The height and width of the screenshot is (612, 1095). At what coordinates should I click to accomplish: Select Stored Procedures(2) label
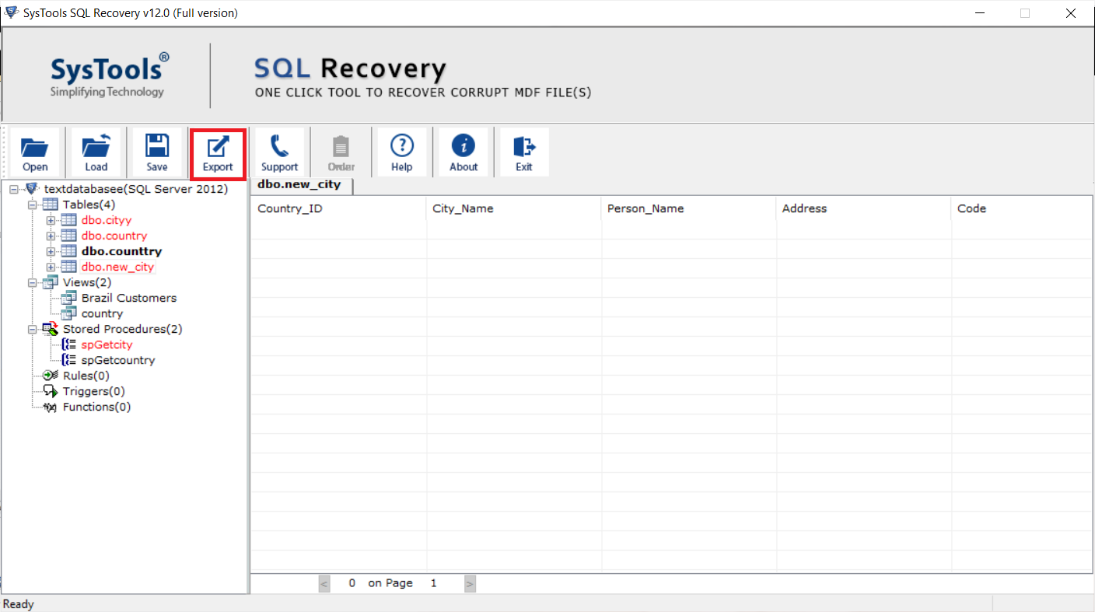coord(123,329)
